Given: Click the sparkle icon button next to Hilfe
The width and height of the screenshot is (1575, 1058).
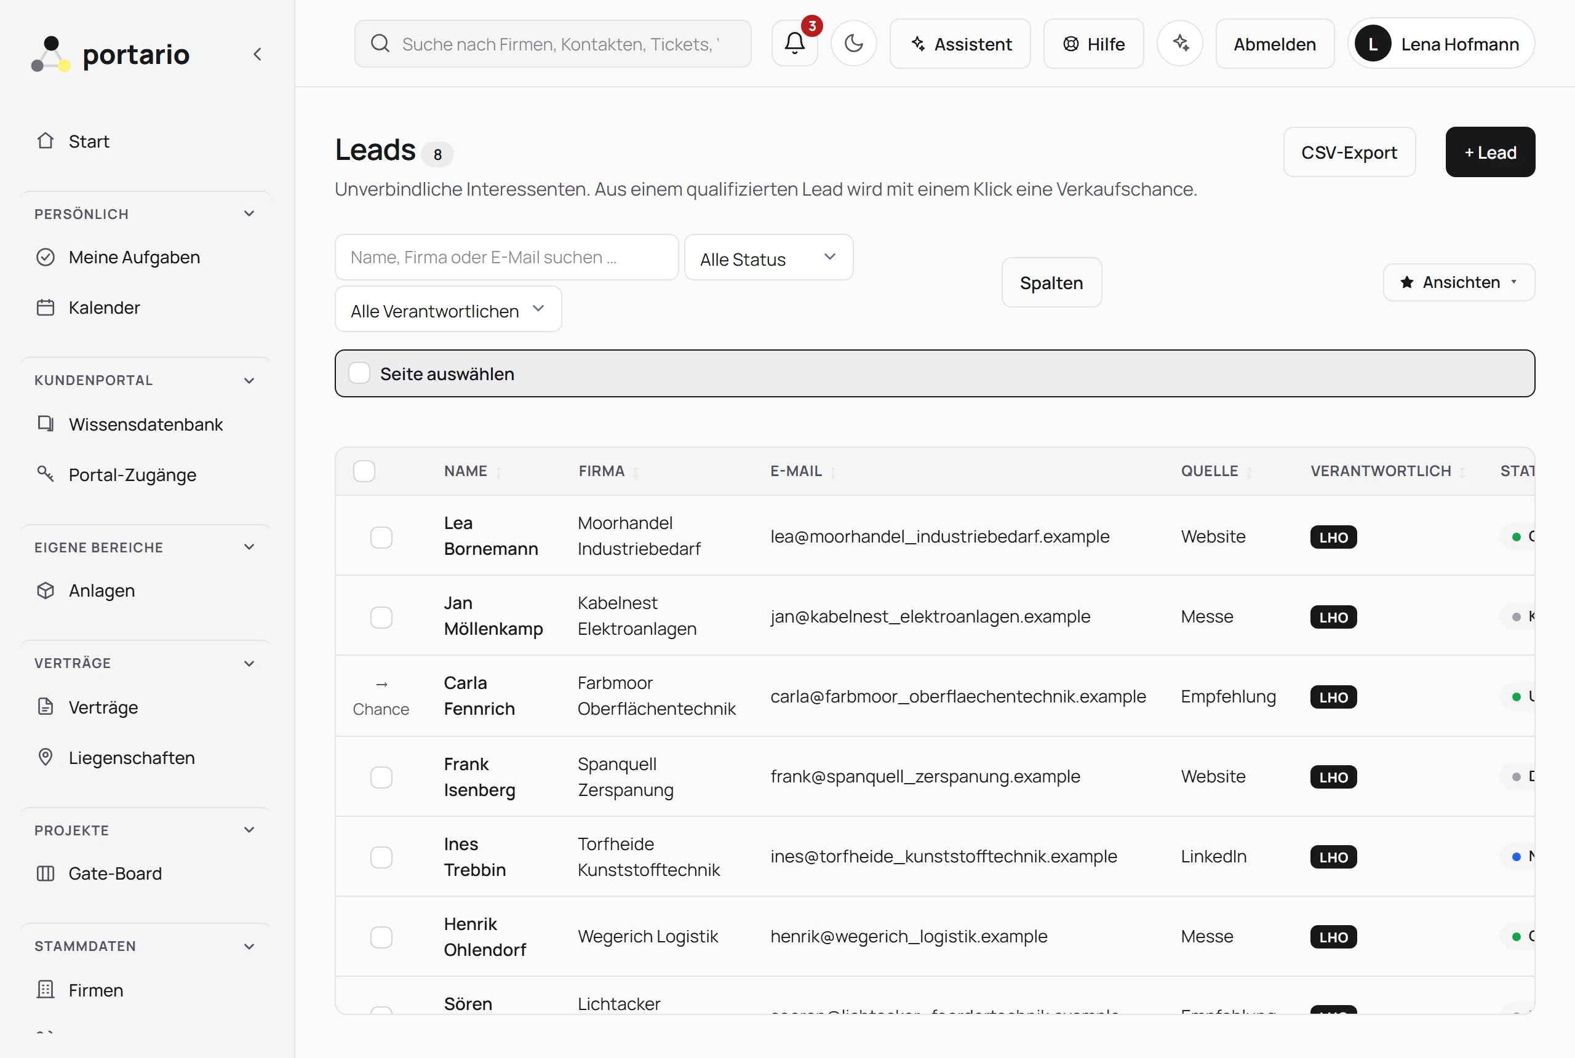Looking at the screenshot, I should 1180,44.
